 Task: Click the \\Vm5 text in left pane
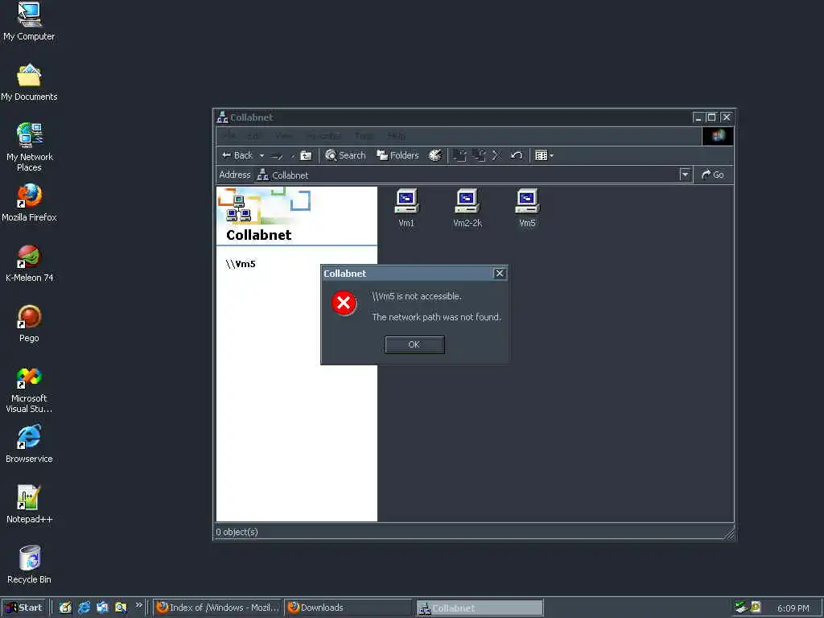[241, 264]
